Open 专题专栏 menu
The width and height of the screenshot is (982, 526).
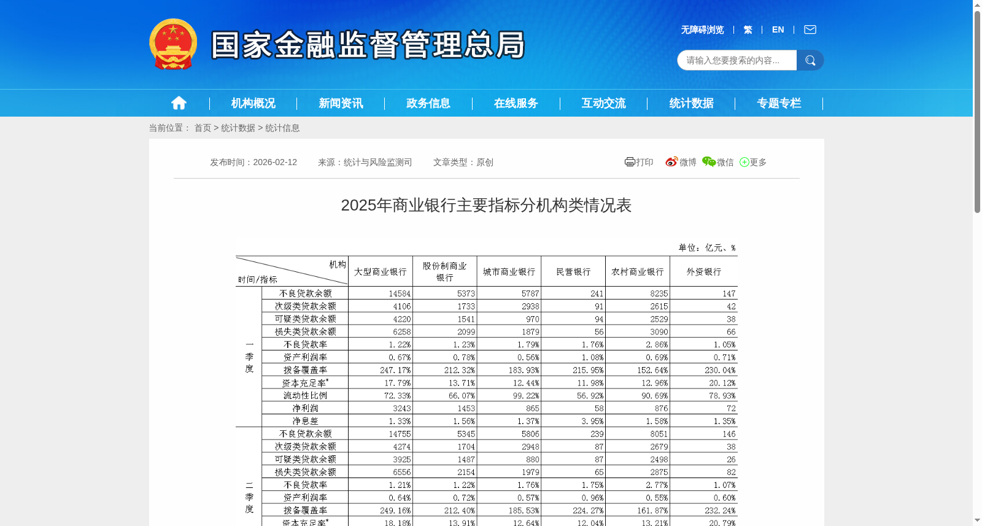[779, 103]
